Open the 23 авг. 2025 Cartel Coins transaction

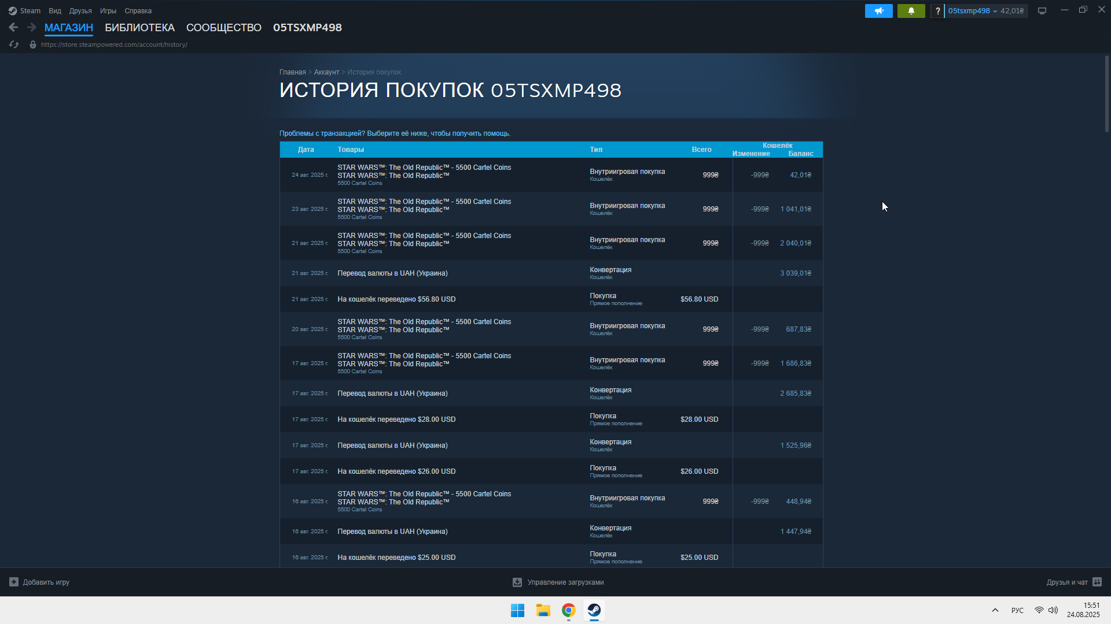coord(551,209)
